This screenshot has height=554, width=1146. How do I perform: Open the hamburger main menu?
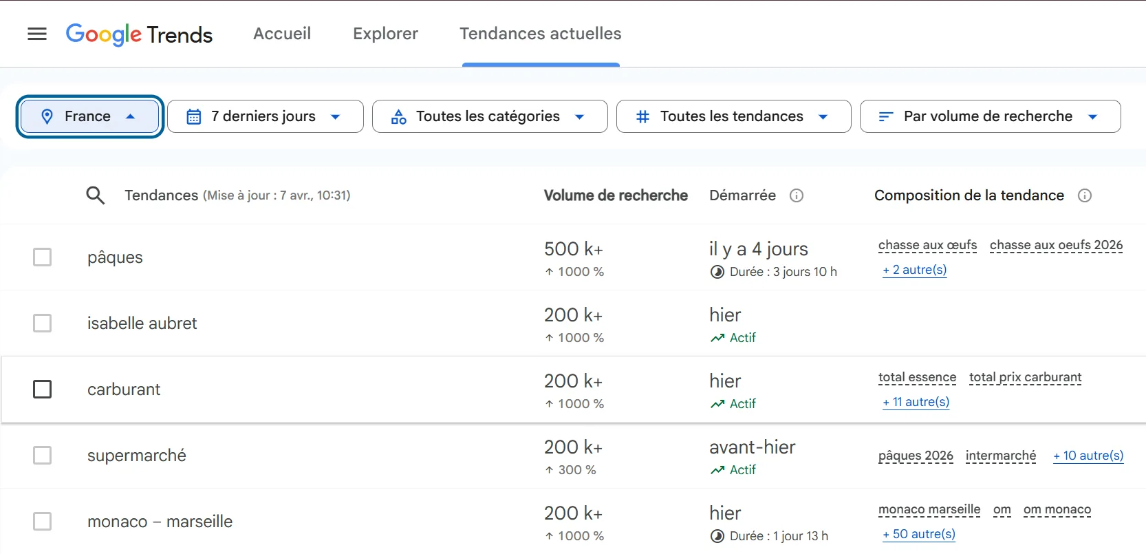click(37, 34)
